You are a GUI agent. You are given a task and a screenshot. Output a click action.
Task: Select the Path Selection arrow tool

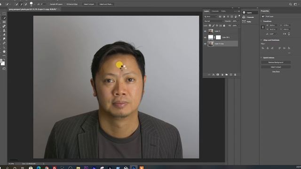[4, 47]
